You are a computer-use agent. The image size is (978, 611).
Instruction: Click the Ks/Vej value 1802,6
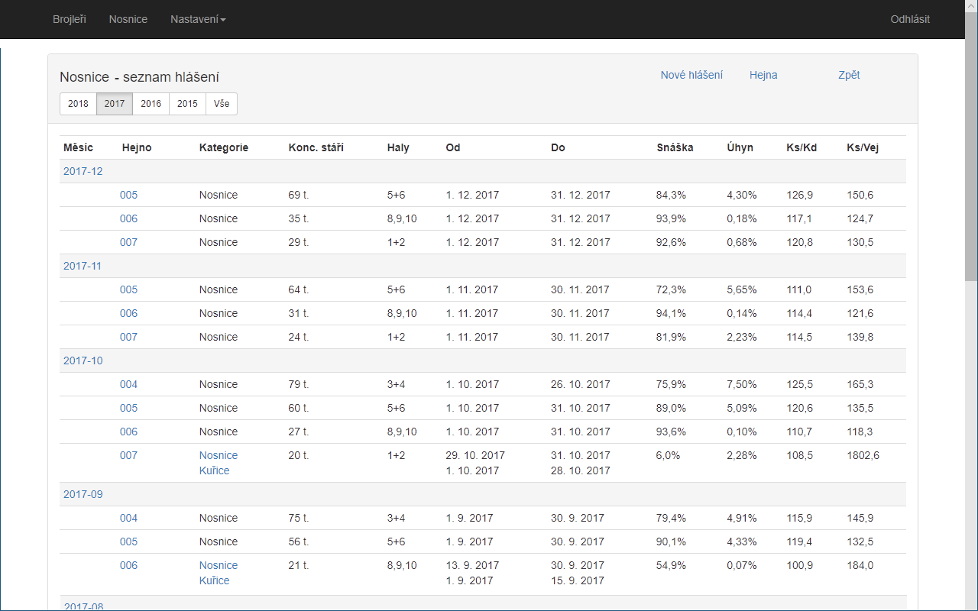(863, 455)
